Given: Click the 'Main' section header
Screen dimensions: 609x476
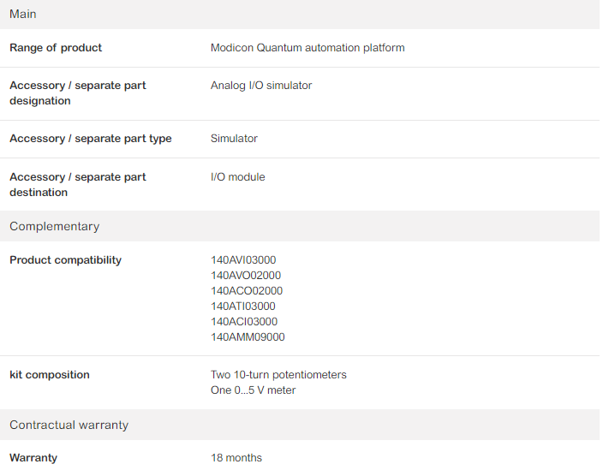Looking at the screenshot, I should tap(300, 15).
